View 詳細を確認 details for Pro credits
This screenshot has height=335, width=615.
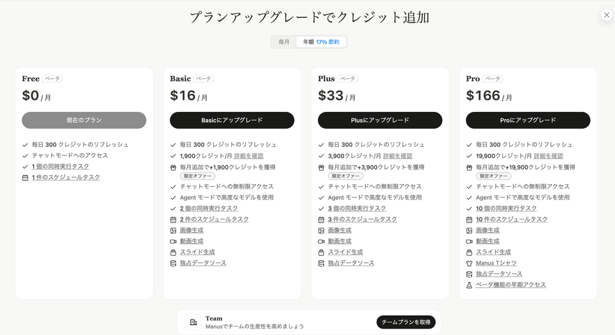pos(548,155)
